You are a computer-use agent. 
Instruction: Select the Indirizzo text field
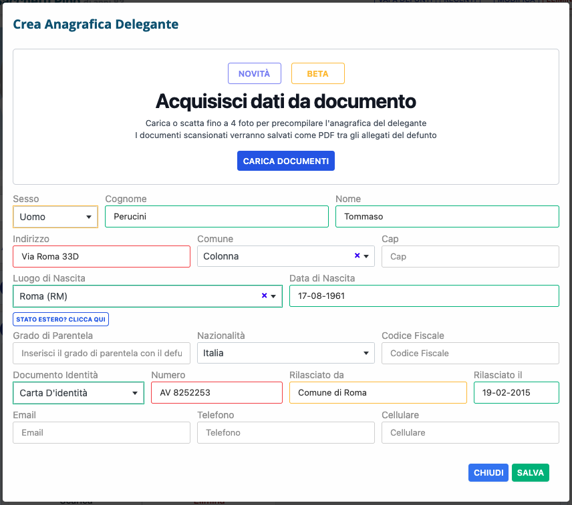(102, 256)
